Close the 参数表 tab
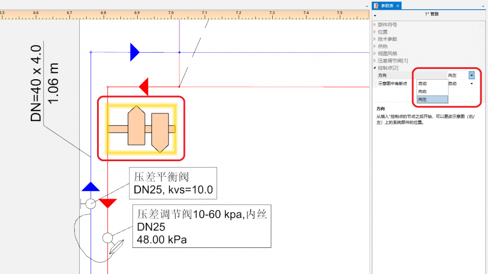The width and height of the screenshot is (488, 274). click(x=398, y=5)
